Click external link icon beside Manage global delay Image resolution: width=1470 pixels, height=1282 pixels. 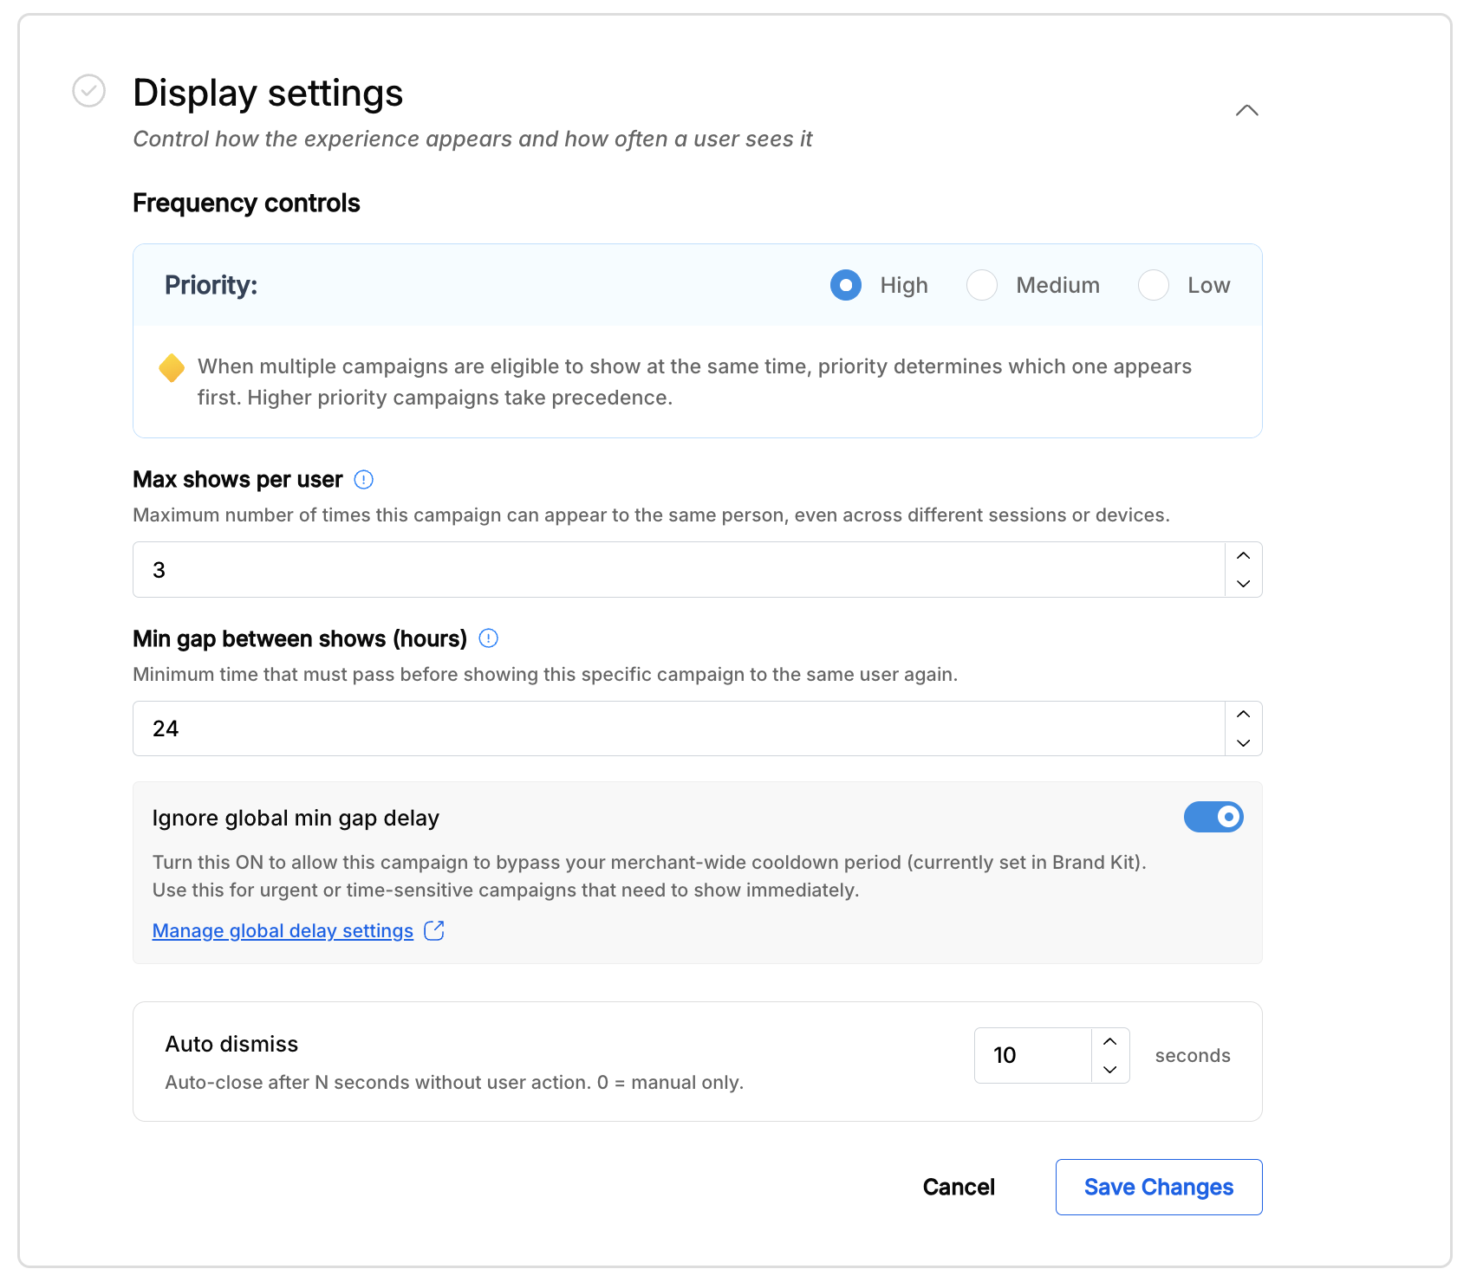pyautogui.click(x=434, y=930)
